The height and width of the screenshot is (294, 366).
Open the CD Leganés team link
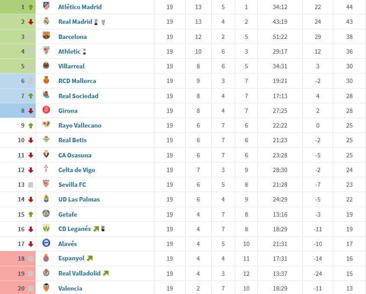pos(74,229)
